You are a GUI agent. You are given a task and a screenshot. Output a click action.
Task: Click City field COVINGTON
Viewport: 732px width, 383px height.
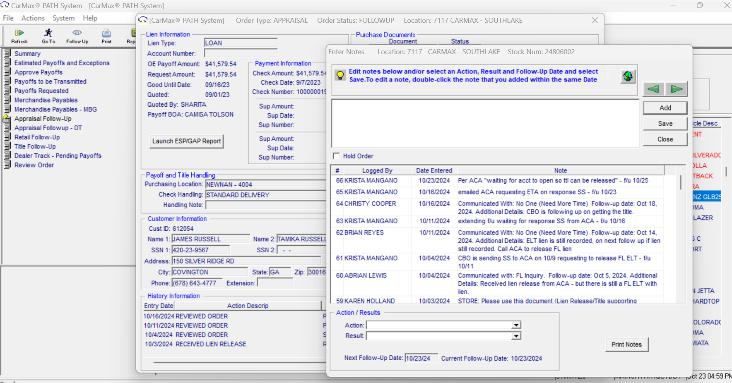(x=210, y=272)
